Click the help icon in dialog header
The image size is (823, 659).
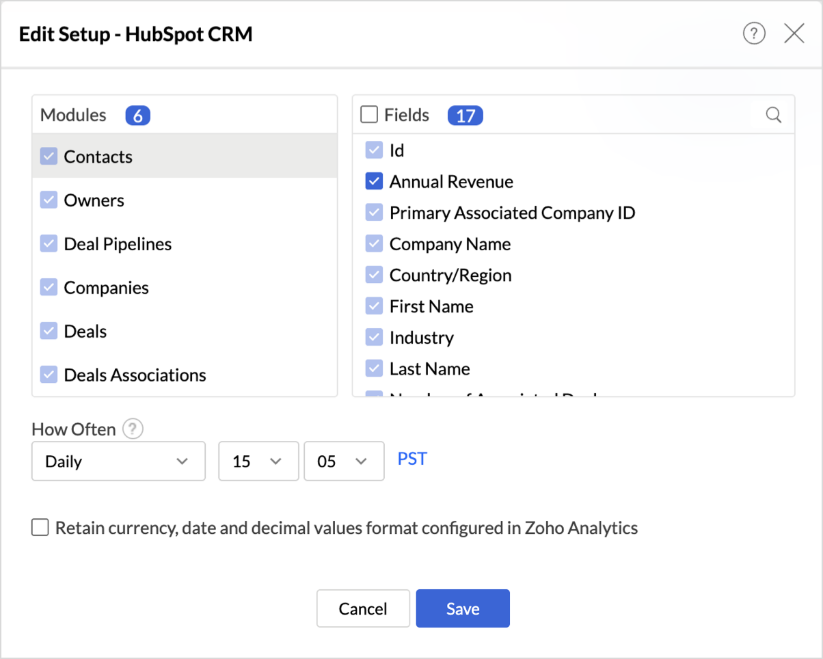[x=754, y=33]
